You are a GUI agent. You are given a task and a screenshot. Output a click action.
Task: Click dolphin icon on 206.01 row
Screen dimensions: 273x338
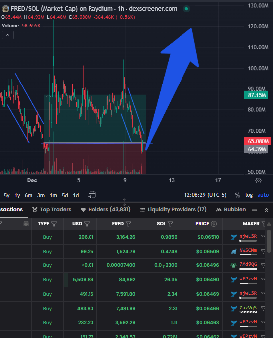234,237
